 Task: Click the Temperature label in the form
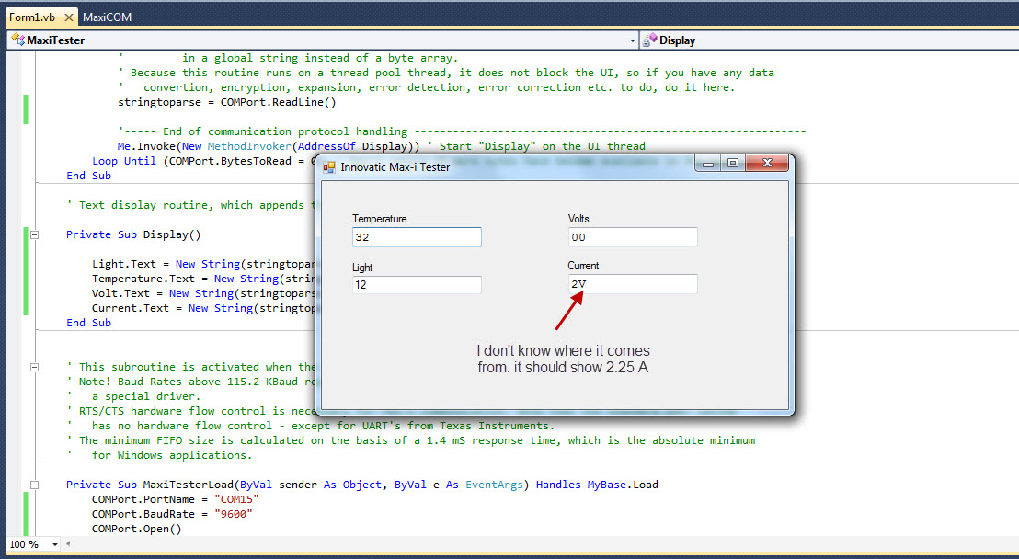coord(380,219)
